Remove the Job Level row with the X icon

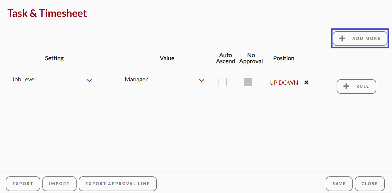pos(306,82)
